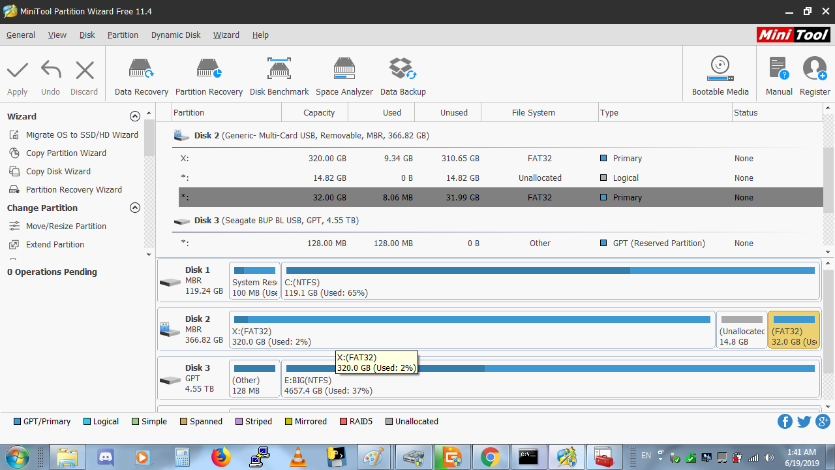835x470 pixels.
Task: Open the Dynamic Disk menu
Action: coord(176,35)
